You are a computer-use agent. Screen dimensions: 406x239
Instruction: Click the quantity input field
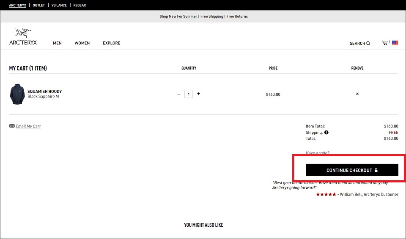pyautogui.click(x=189, y=95)
